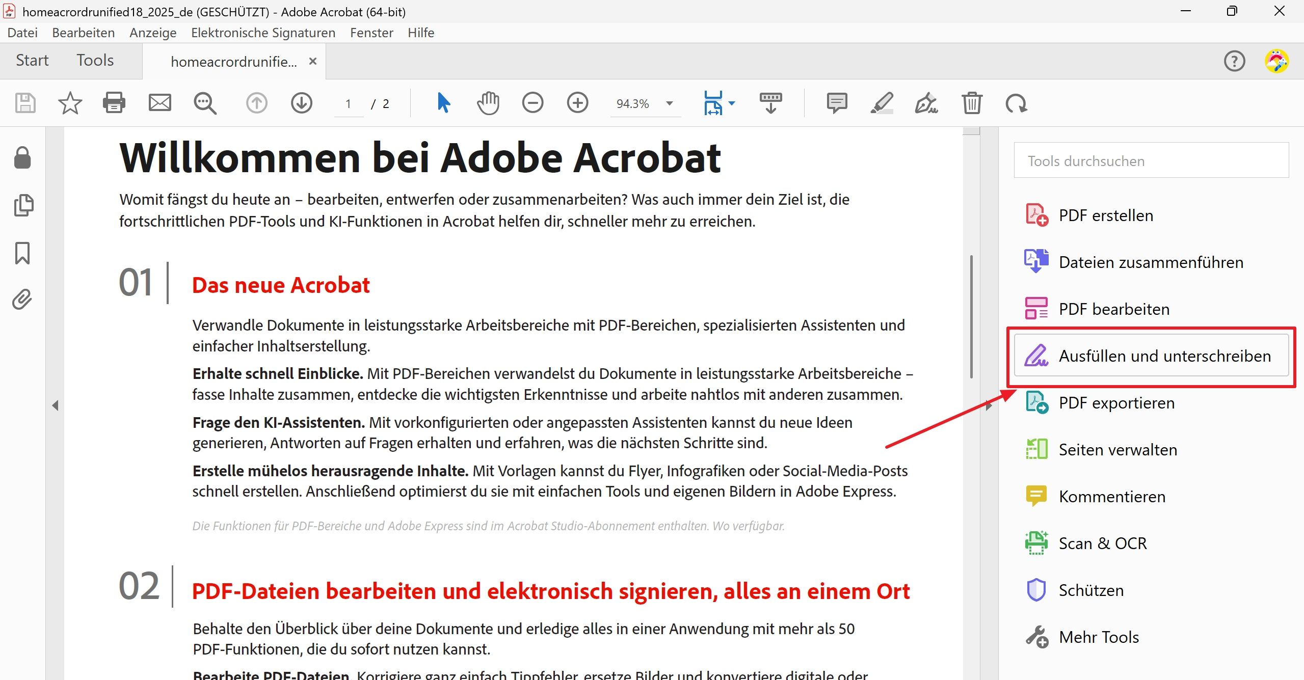The width and height of the screenshot is (1304, 680).
Task: Add a sticky note comment
Action: tap(837, 103)
